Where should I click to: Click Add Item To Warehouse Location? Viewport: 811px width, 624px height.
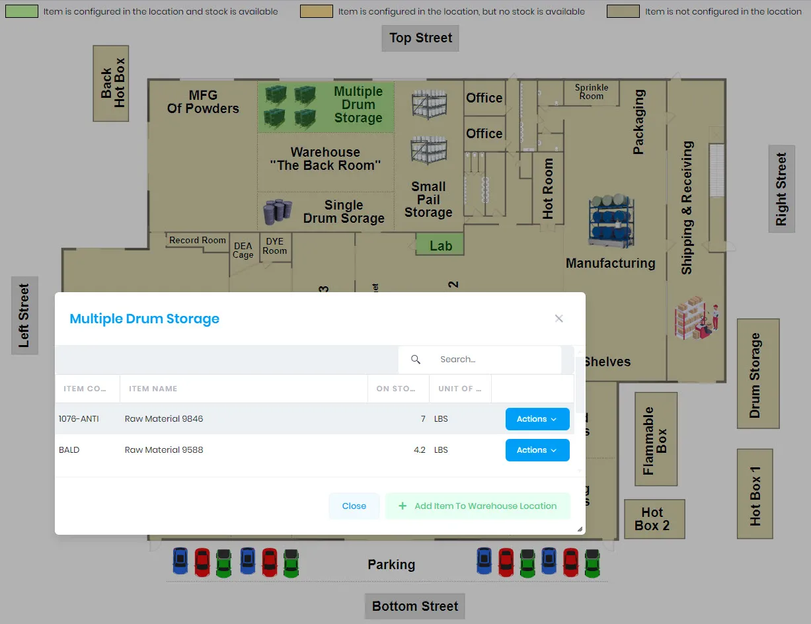[478, 506]
